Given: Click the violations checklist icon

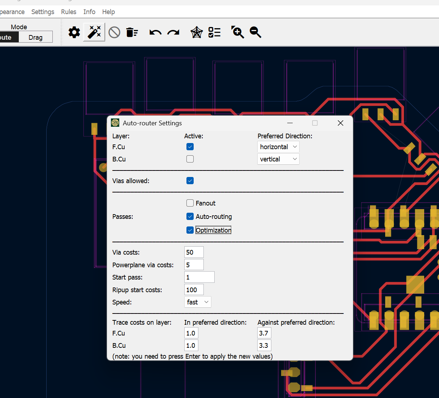Looking at the screenshot, I should (x=214, y=32).
